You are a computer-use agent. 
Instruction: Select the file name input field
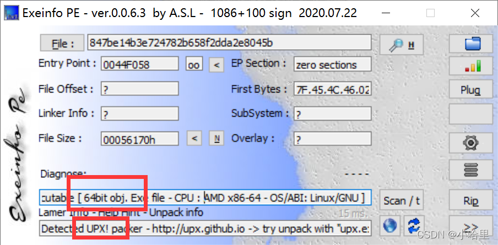229,42
